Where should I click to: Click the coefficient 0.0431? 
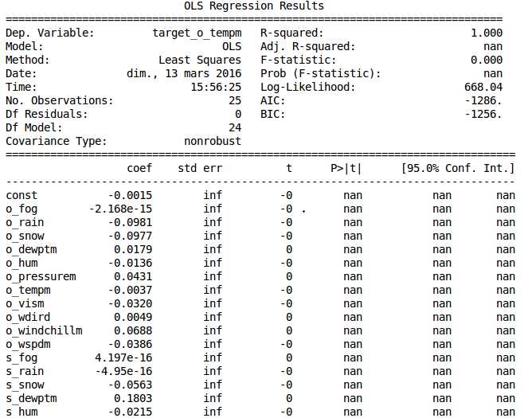pos(133,276)
